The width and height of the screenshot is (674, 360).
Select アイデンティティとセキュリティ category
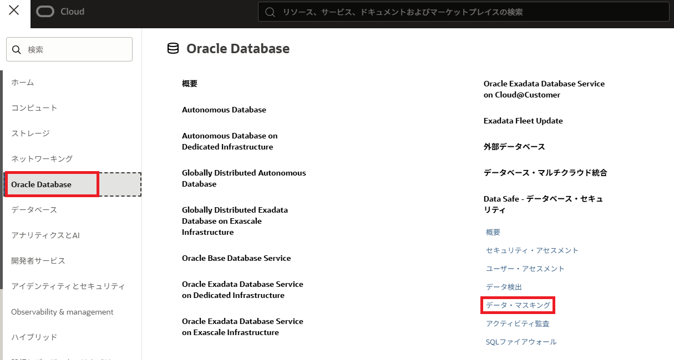(68, 286)
